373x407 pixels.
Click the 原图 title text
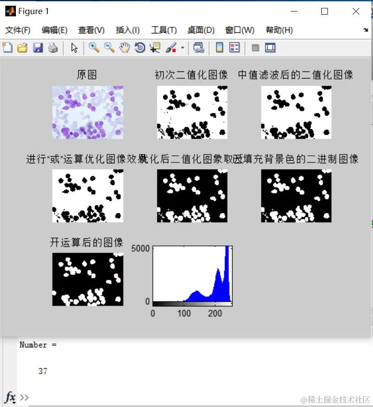[87, 75]
